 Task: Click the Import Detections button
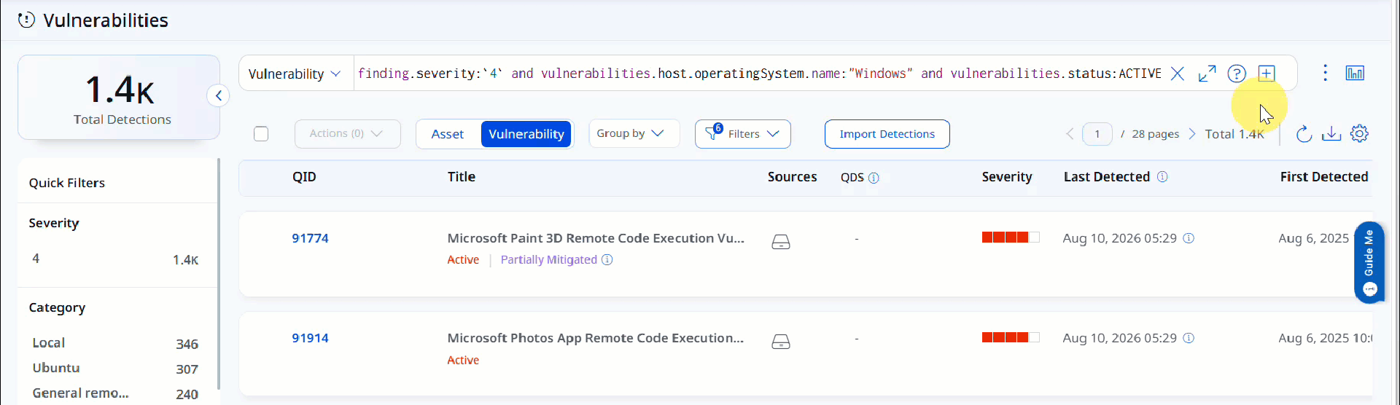click(887, 134)
